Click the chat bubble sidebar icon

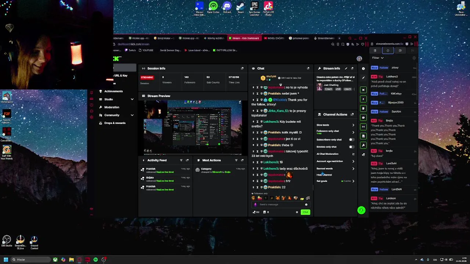point(363,118)
